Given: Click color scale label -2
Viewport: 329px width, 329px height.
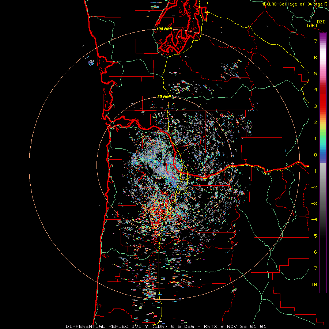Looking at the screenshot, I should pyautogui.click(x=314, y=188).
